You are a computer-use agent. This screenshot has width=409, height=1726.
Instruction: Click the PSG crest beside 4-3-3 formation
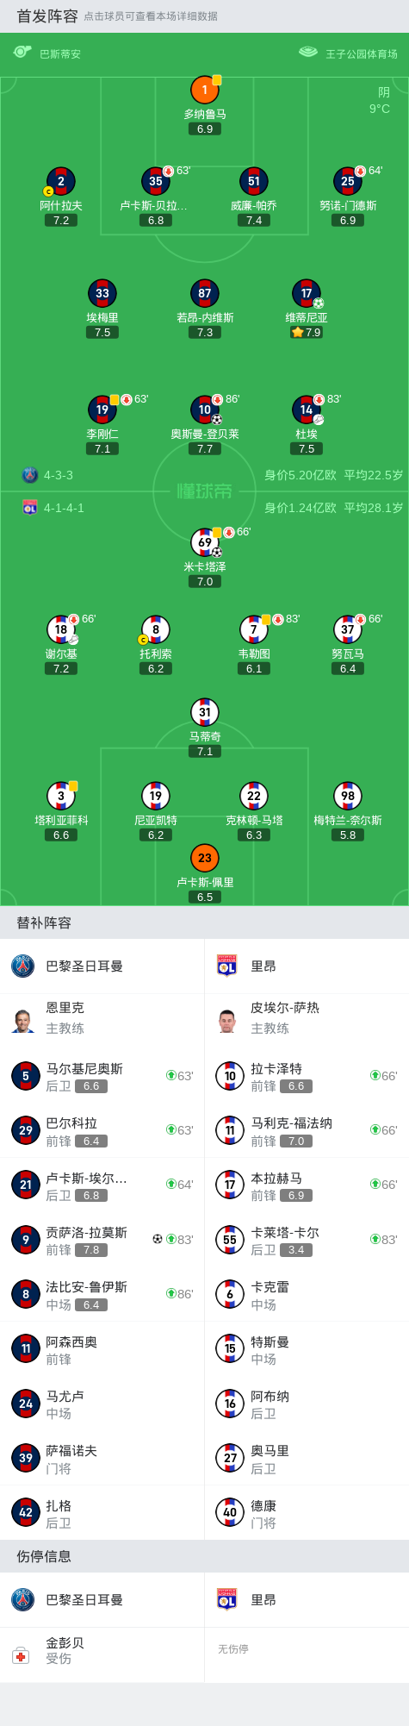[30, 475]
